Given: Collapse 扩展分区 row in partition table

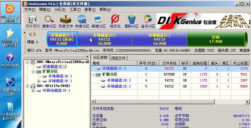Looking at the screenshot, I should (x=94, y=75).
